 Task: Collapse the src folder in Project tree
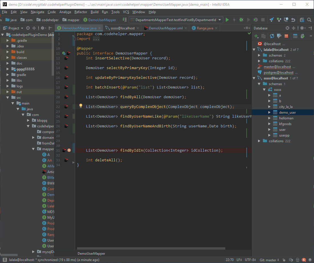pos(8,98)
